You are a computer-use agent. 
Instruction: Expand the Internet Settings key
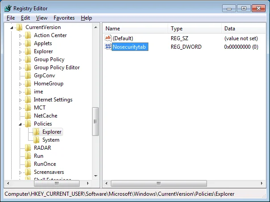[x=20, y=100]
